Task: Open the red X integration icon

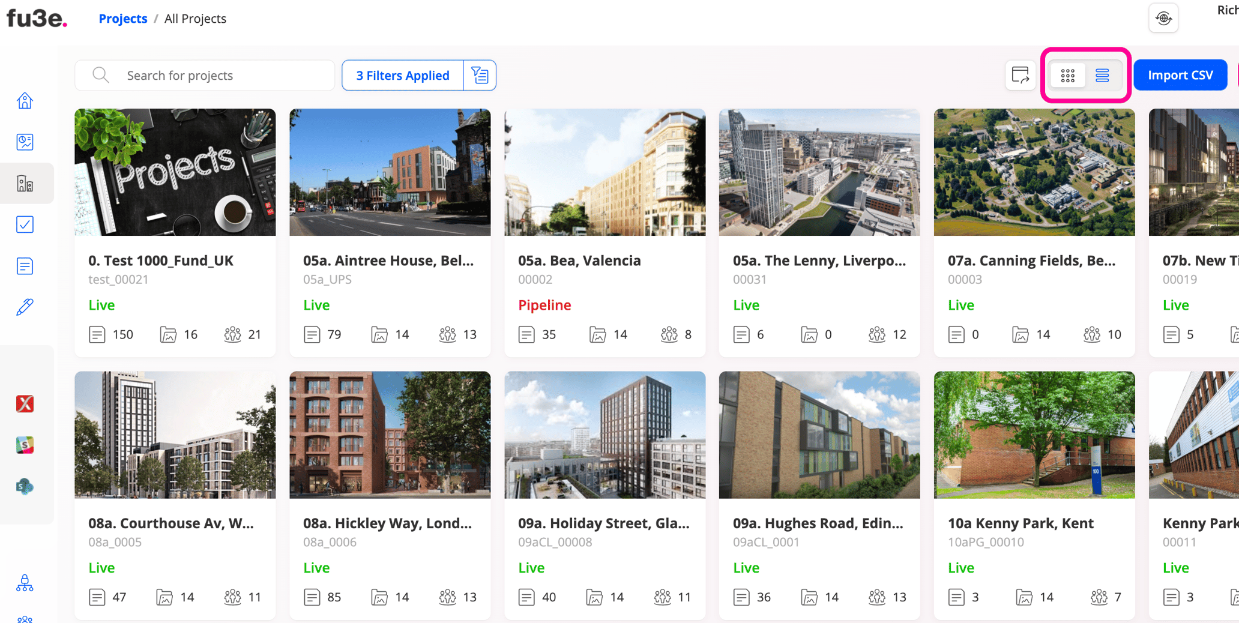Action: [25, 404]
